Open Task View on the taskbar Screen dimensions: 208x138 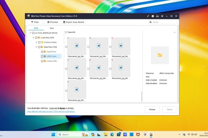coord(99,135)
